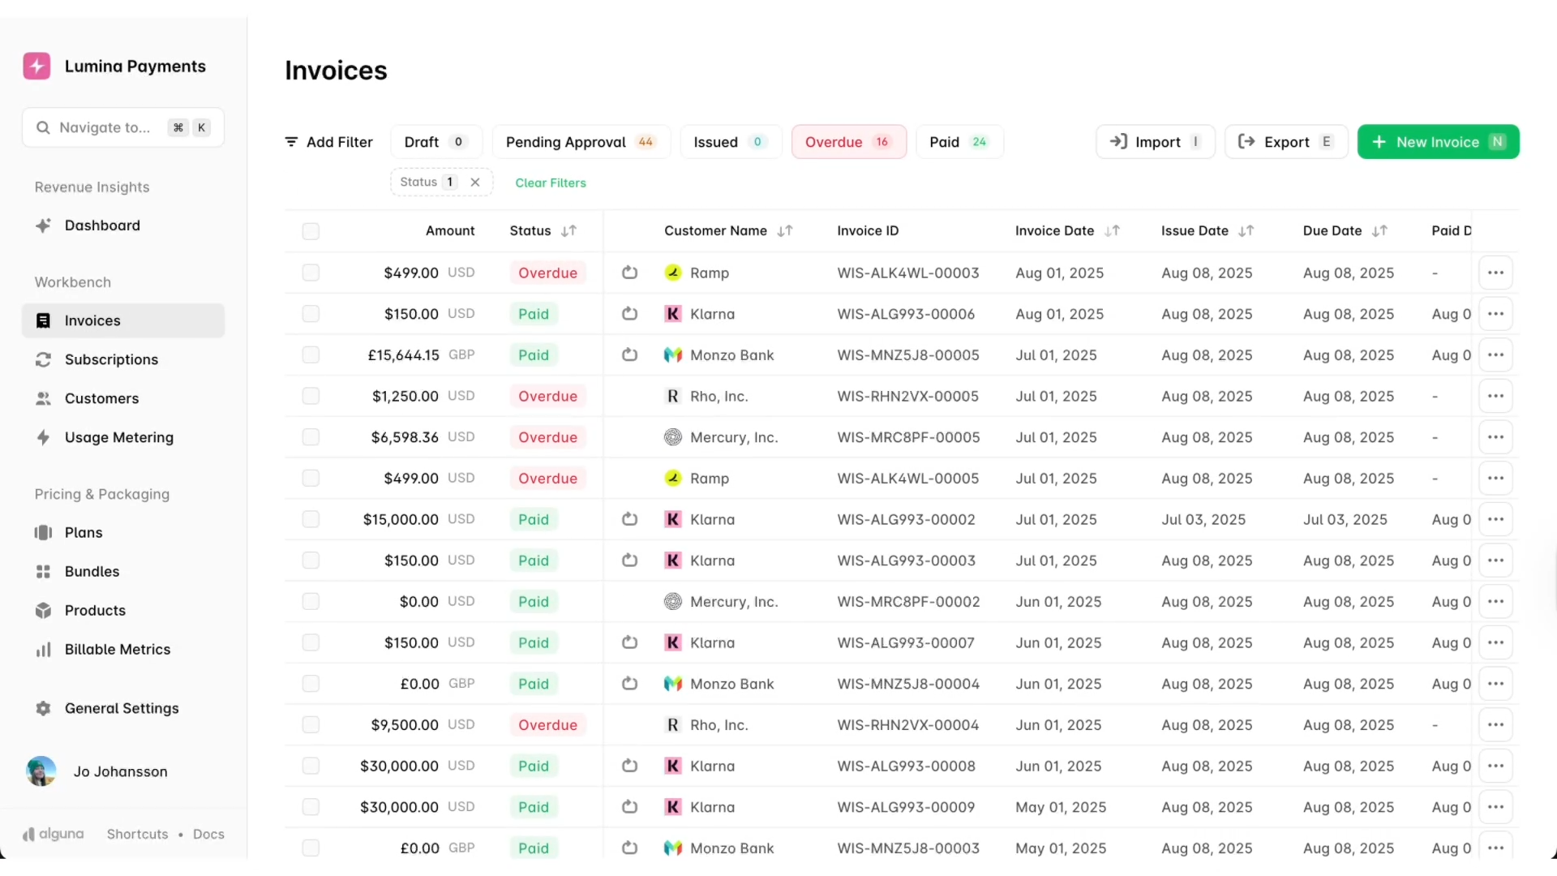Select Subscriptions in the sidebar
Screen dimensions: 1557x876
click(111, 359)
